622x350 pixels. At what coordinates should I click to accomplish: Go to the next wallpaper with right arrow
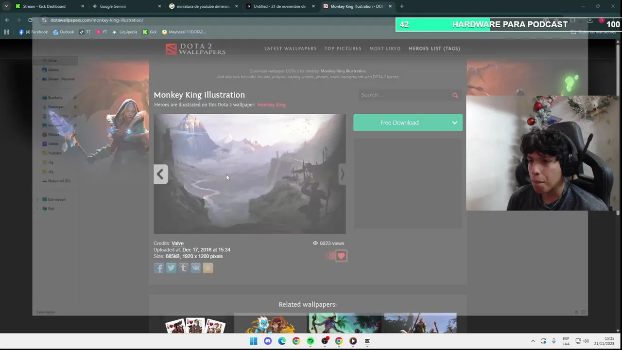(x=342, y=174)
